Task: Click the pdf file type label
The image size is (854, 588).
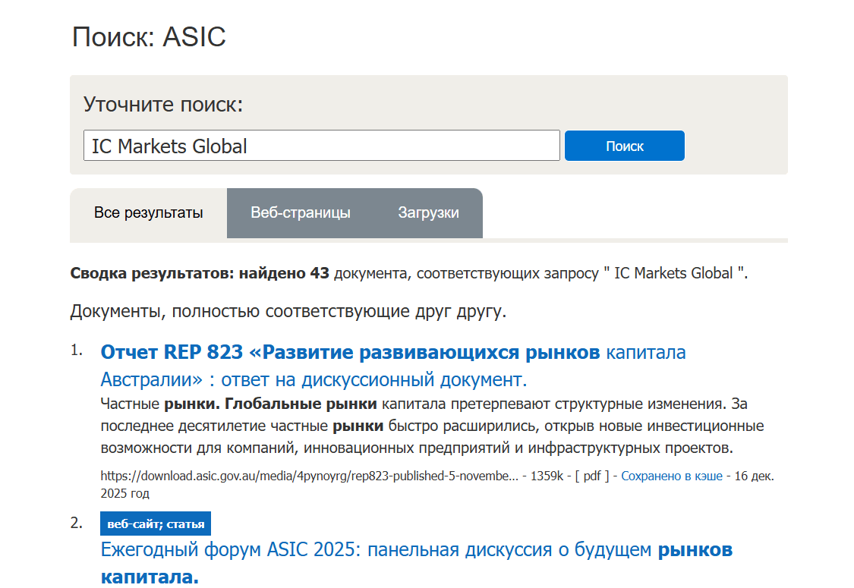Action: click(591, 476)
